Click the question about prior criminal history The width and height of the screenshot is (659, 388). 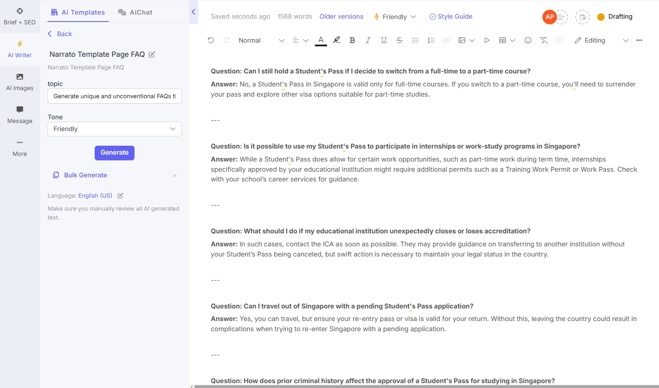tap(383, 381)
